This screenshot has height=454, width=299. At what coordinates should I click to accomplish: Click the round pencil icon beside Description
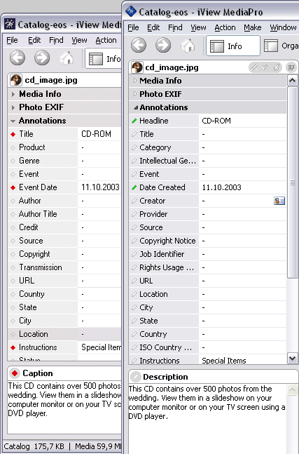coord(135,377)
